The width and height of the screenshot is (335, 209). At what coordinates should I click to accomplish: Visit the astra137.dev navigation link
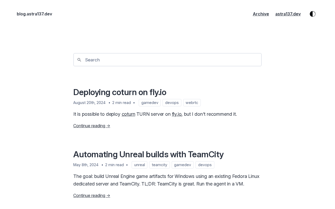(x=288, y=14)
